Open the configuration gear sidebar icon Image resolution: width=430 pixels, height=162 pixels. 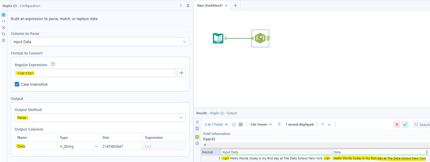coord(3,15)
